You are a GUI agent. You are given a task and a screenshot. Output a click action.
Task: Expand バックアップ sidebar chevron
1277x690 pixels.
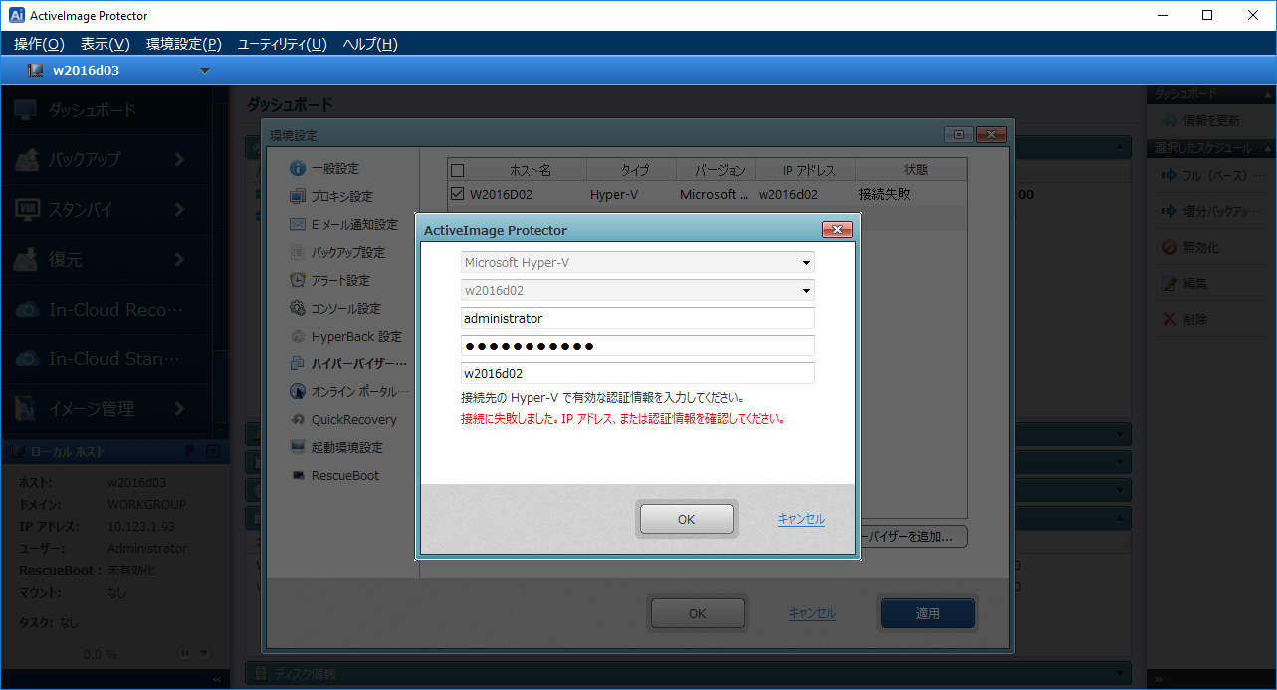179,159
